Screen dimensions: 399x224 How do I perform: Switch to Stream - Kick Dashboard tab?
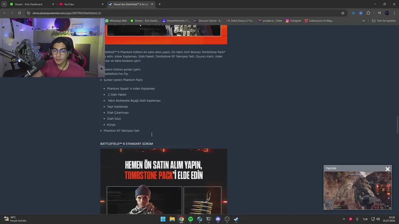(29, 4)
